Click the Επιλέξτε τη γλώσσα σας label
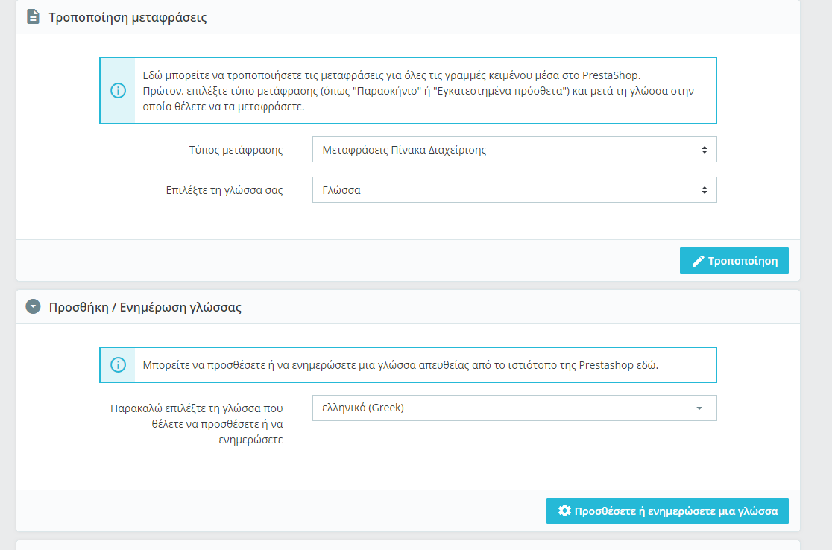 point(224,190)
